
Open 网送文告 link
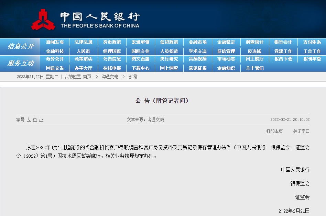(55, 68)
